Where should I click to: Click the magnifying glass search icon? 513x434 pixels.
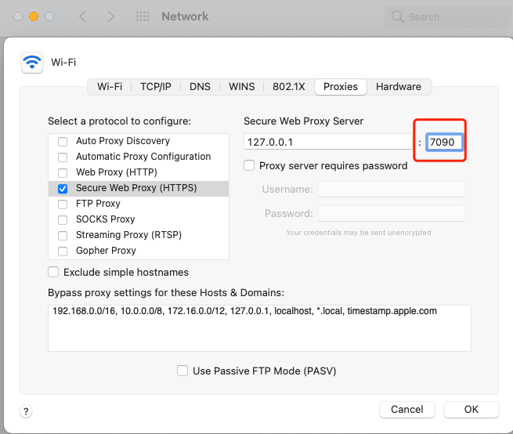tap(399, 16)
